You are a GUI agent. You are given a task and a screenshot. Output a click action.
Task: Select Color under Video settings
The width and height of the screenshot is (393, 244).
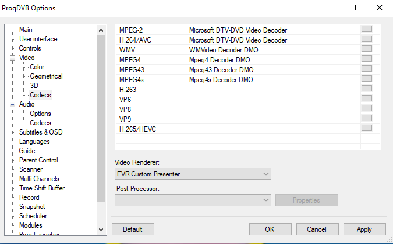pyautogui.click(x=37, y=67)
